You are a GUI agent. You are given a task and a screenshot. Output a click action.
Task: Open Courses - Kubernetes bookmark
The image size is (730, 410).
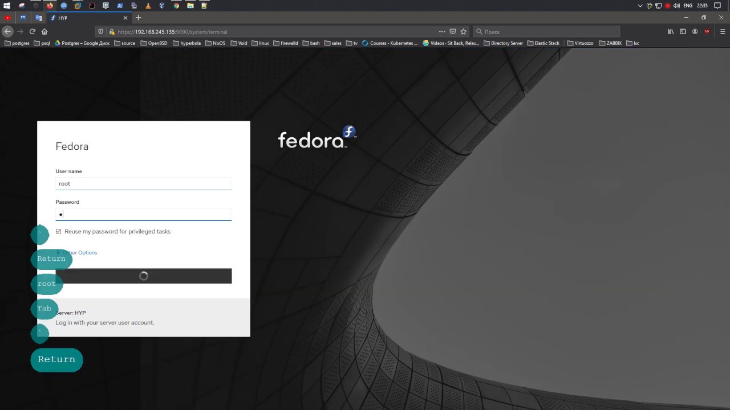390,43
